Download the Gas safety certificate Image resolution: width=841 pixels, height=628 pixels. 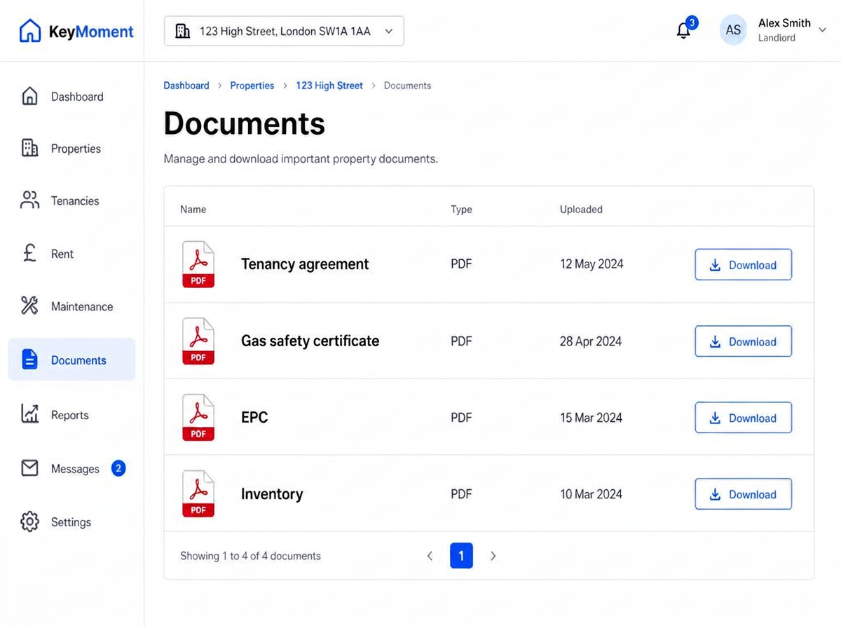743,341
